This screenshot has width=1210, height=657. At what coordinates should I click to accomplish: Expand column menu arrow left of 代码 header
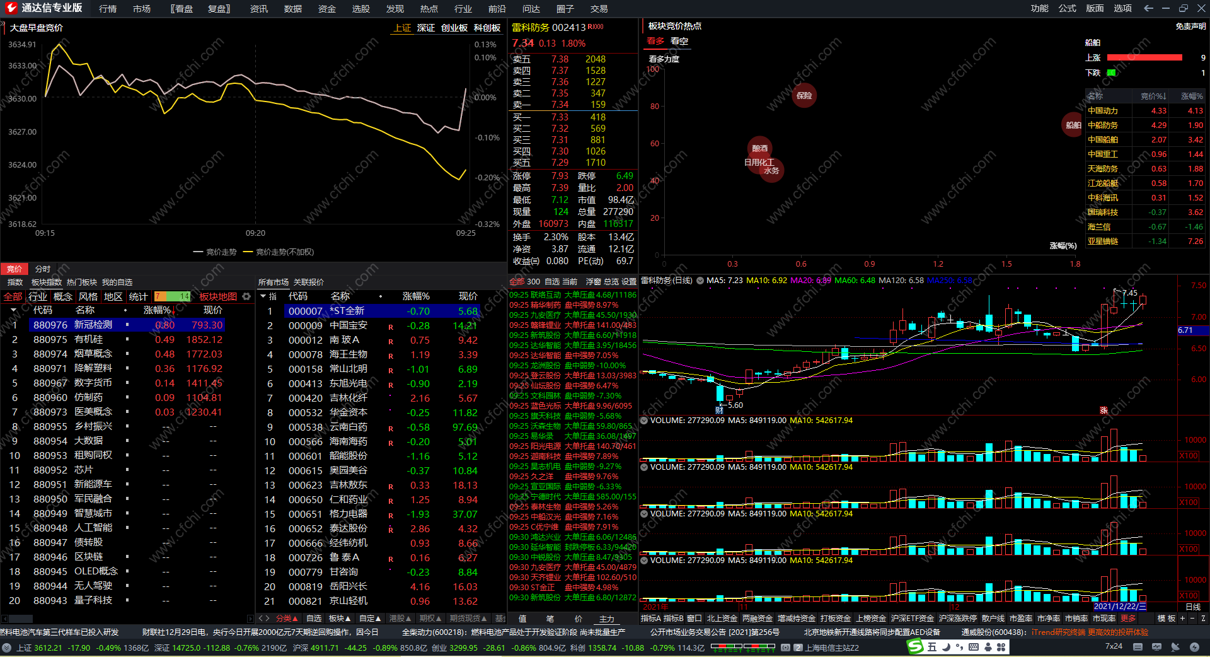coord(13,310)
